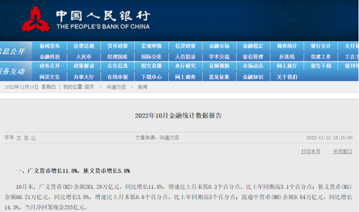Go to 下载中心 page
359x212 pixels.
(151, 77)
